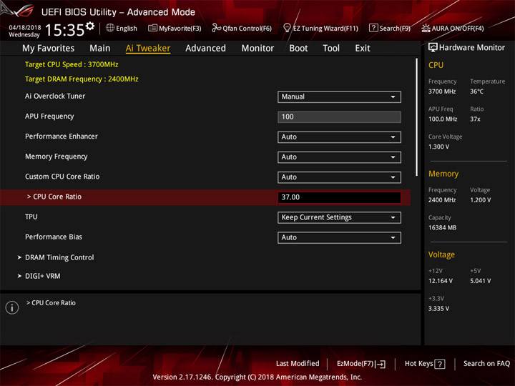Switch to EzMode(F7)
The image size is (515, 386).
click(x=361, y=364)
